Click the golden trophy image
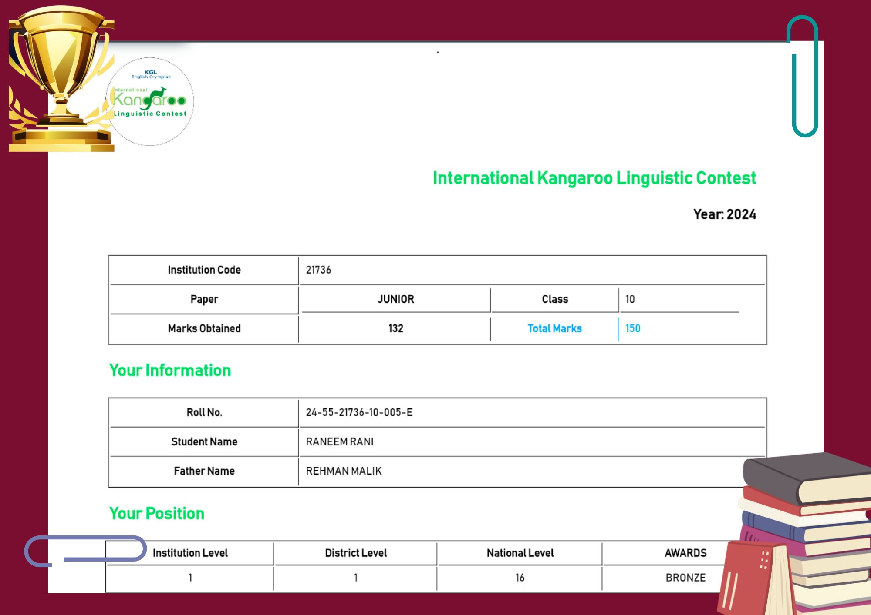This screenshot has width=871, height=615. pos(61,79)
